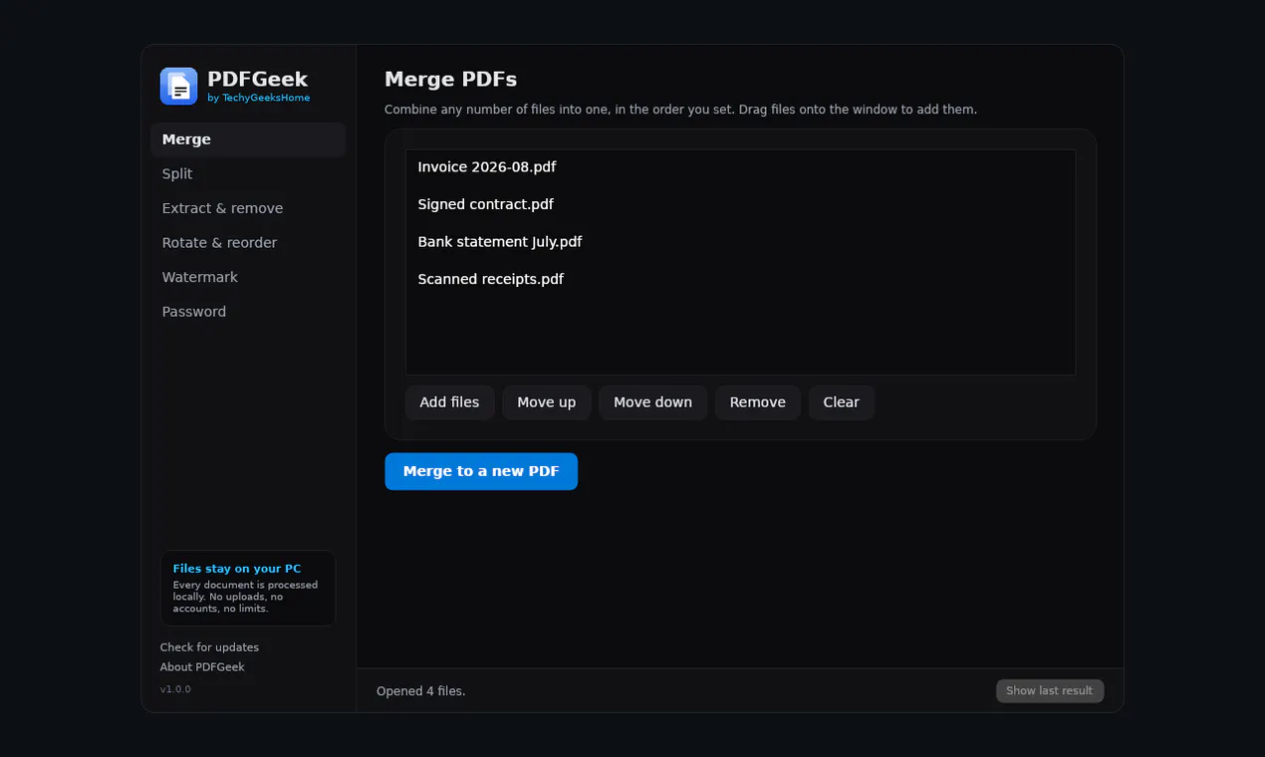Open the Merge section in sidebar
1265x757 pixels.
pyautogui.click(x=248, y=139)
